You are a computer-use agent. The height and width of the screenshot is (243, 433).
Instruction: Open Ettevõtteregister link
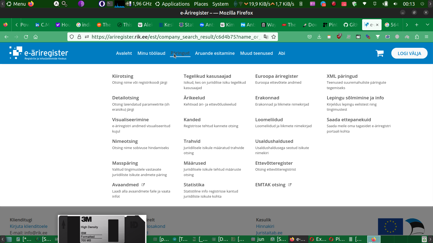pos(274,163)
